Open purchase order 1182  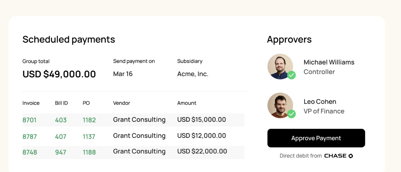point(89,120)
